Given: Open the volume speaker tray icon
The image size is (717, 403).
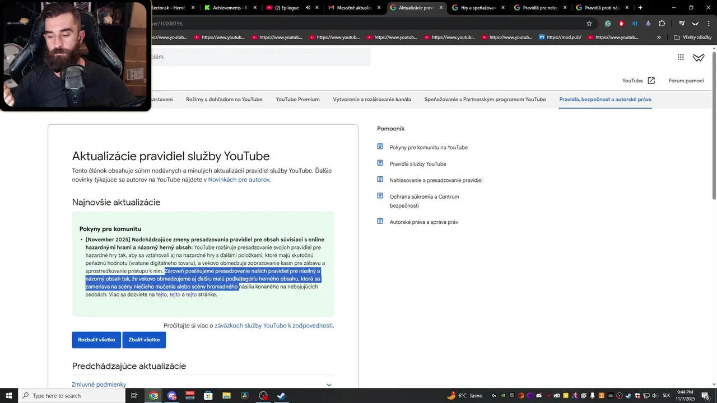Looking at the screenshot, I should click(655, 396).
